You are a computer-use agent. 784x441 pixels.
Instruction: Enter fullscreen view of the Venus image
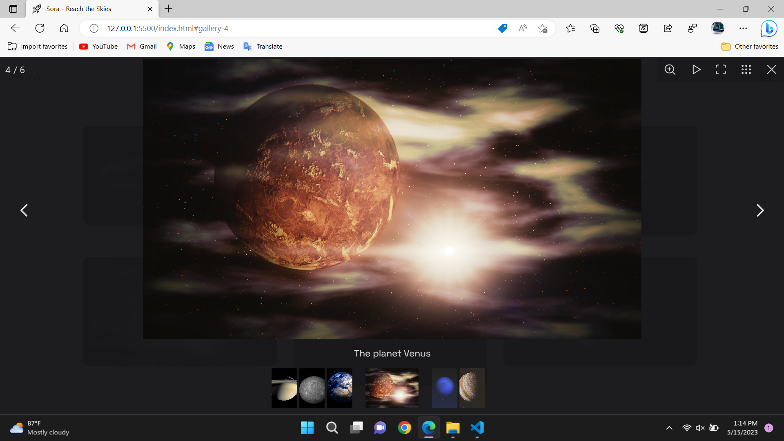point(721,69)
